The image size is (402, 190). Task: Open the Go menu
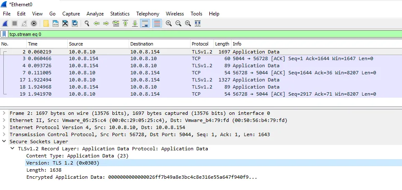52,14
